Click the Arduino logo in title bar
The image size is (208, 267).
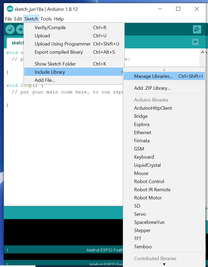10,9
